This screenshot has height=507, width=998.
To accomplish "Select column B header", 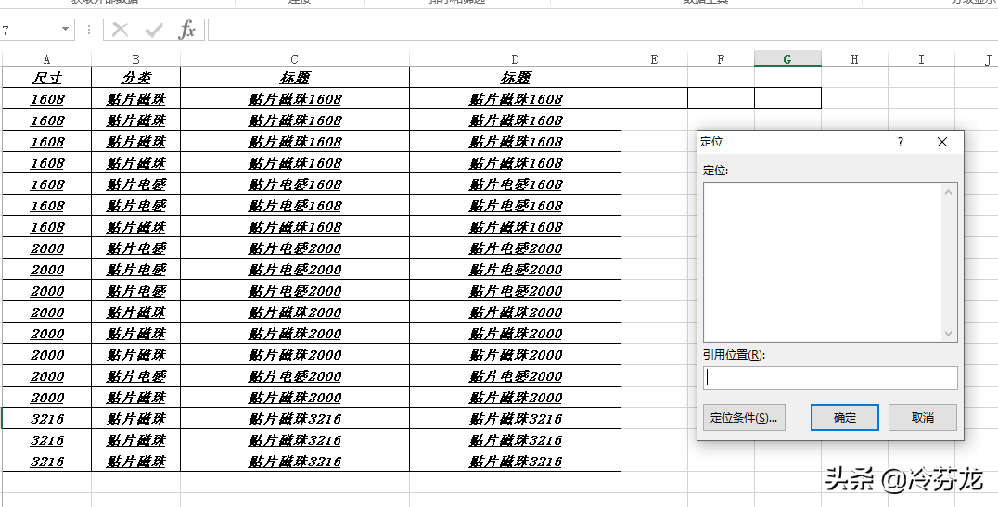I will [136, 59].
